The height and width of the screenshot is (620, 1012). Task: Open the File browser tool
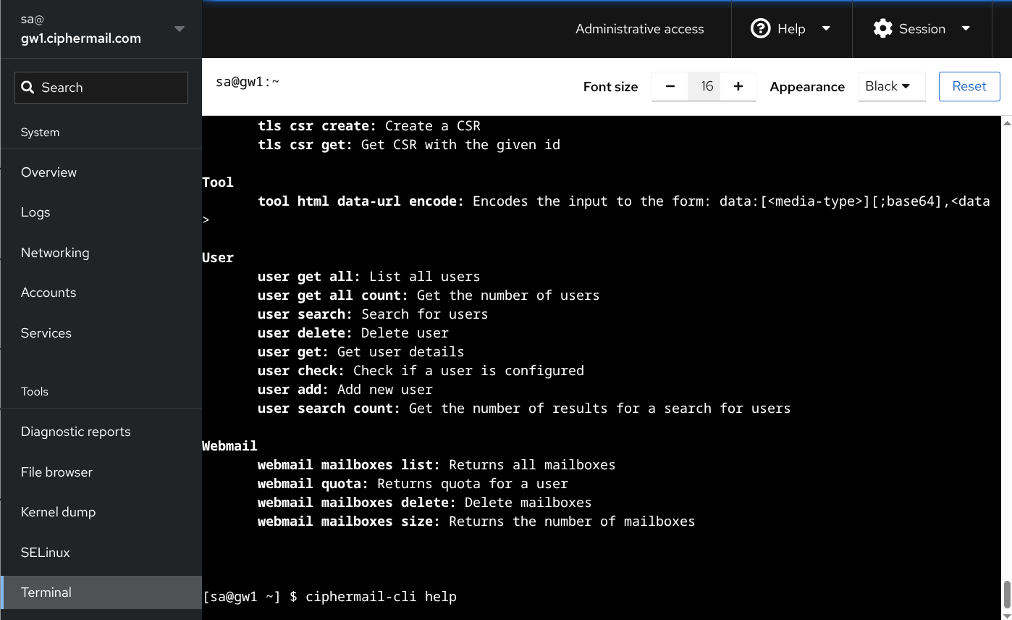click(56, 472)
